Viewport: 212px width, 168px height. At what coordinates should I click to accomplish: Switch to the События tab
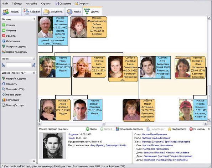(x=31, y=12)
